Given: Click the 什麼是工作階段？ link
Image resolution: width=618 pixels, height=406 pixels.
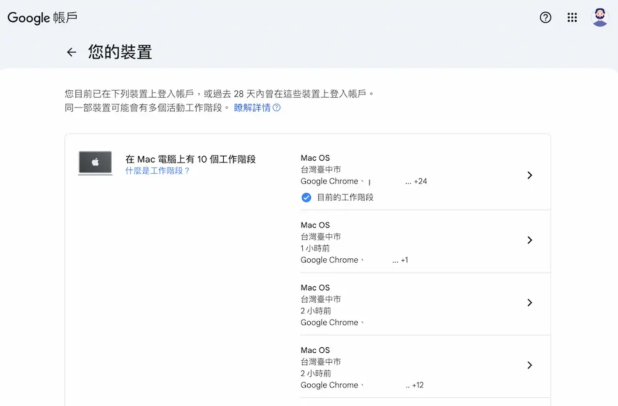Looking at the screenshot, I should click(158, 171).
